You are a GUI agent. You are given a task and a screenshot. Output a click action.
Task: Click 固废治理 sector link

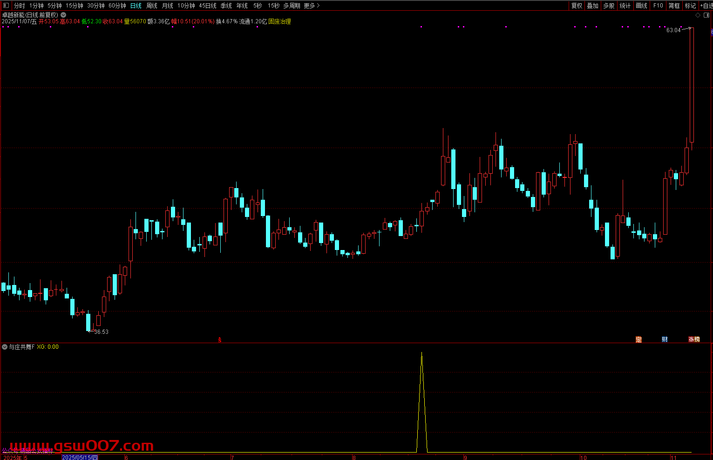[x=279, y=21]
